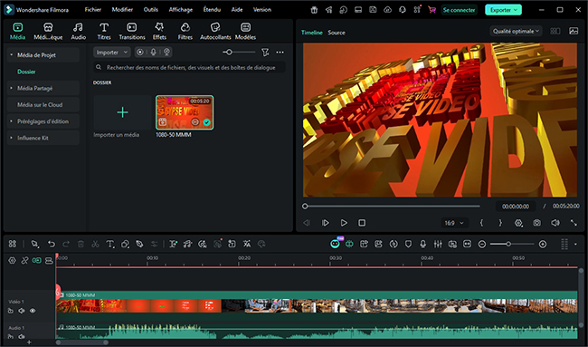Open the Fichier menu
The width and height of the screenshot is (588, 347).
pos(93,10)
